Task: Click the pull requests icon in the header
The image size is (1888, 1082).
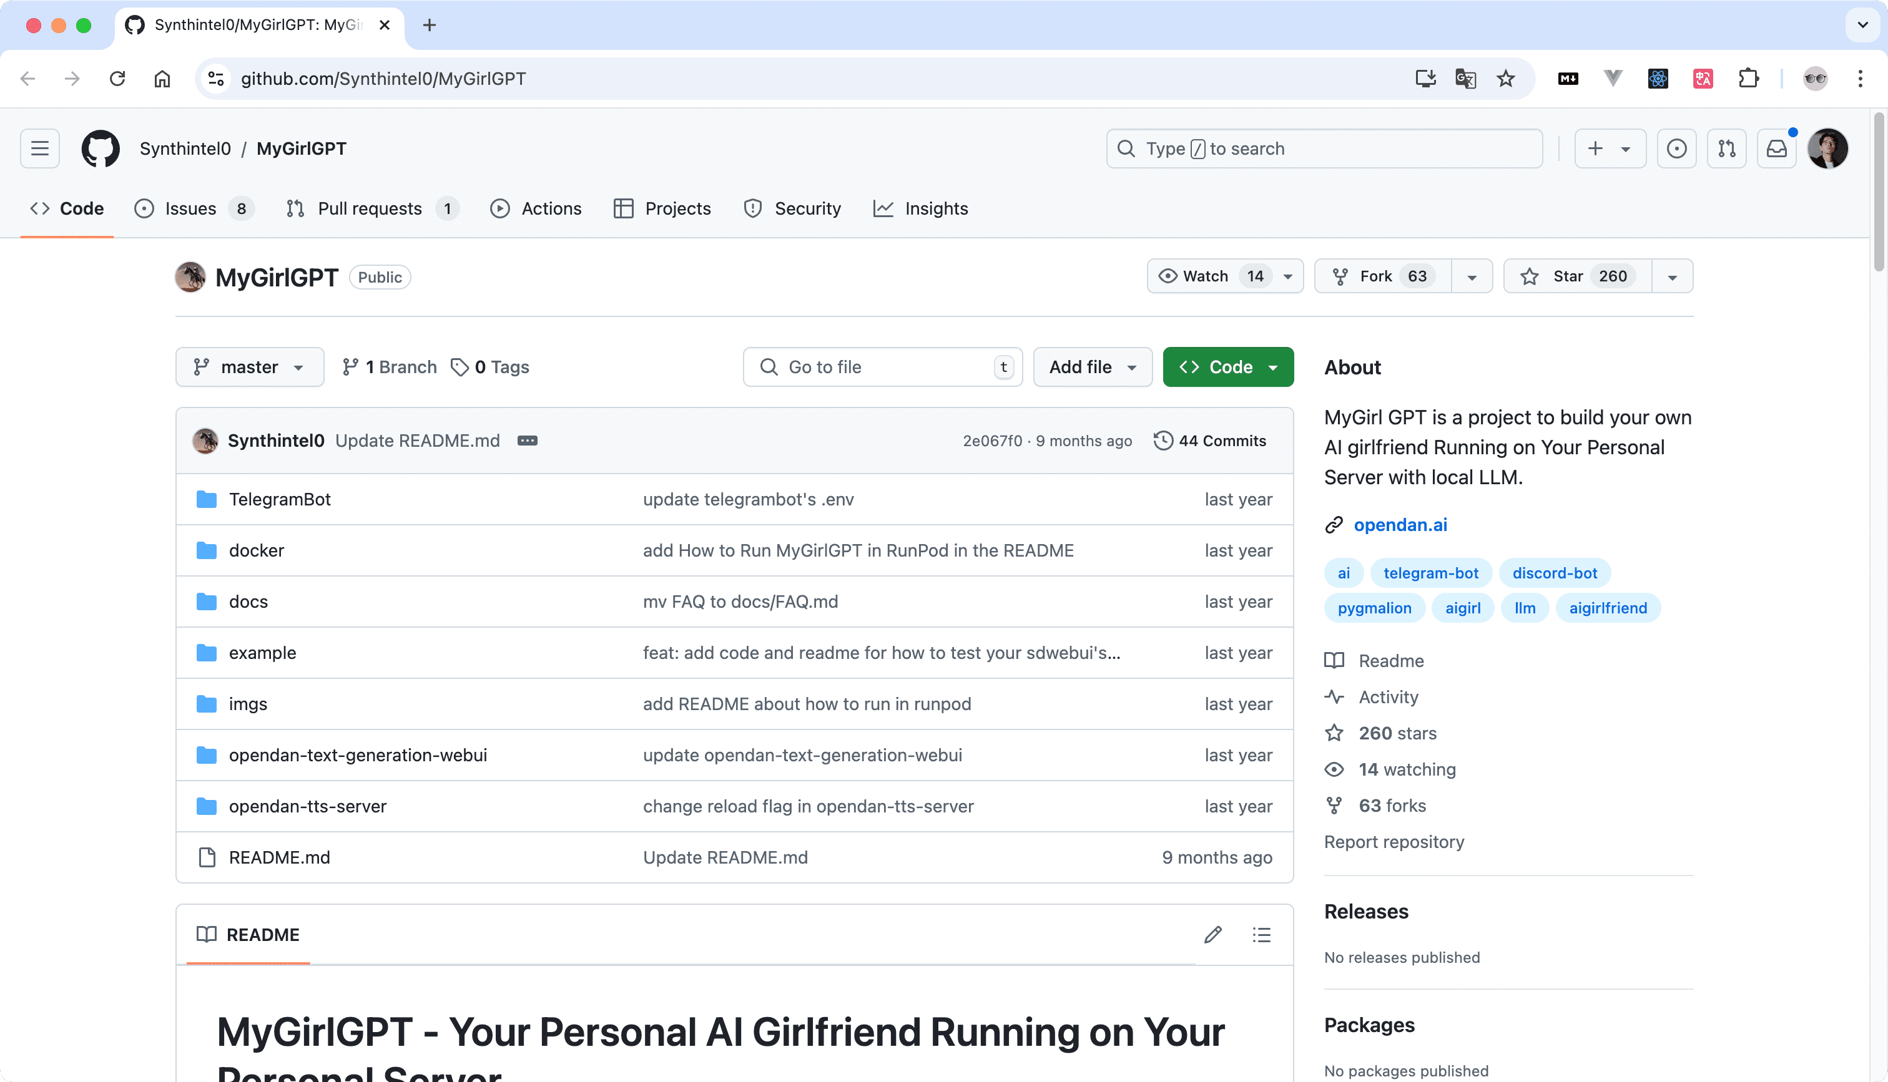Action: 1727,148
